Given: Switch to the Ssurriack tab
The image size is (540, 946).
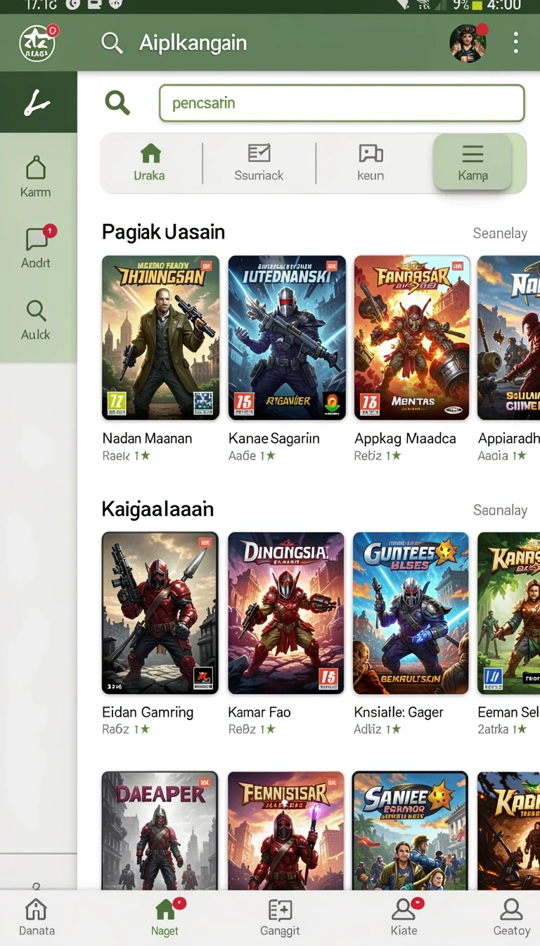Looking at the screenshot, I should 259,163.
